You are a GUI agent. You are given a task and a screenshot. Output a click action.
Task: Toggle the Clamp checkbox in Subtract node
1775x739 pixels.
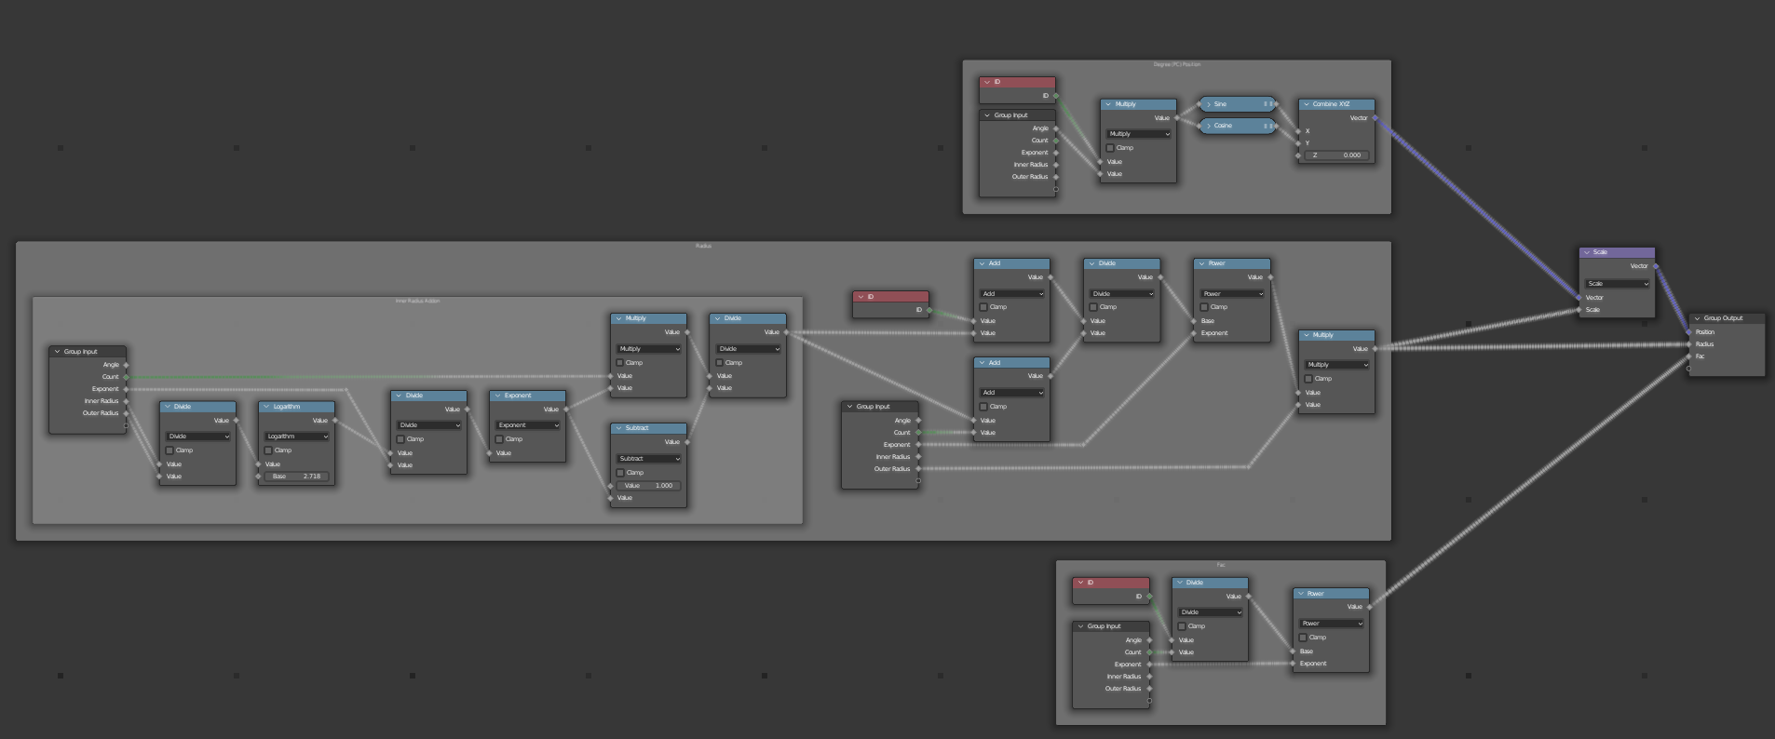click(620, 473)
